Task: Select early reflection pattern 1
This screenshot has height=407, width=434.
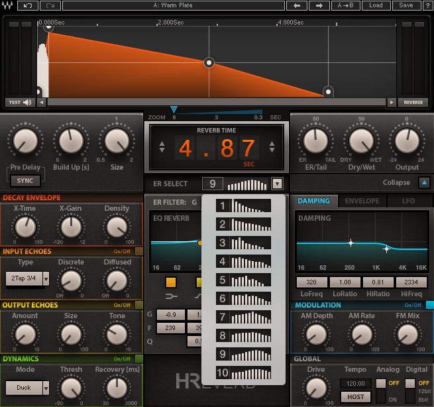Action: tap(243, 205)
